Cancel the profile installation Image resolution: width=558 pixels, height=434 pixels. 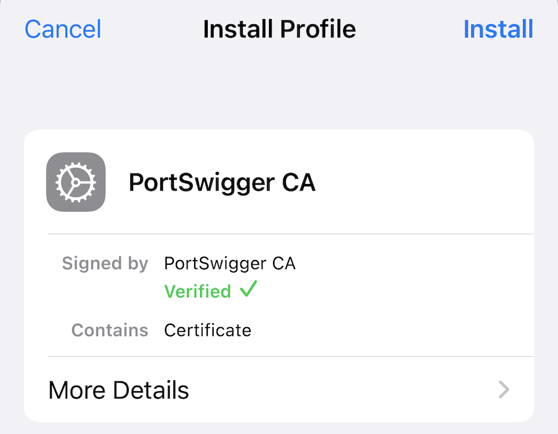pos(62,28)
